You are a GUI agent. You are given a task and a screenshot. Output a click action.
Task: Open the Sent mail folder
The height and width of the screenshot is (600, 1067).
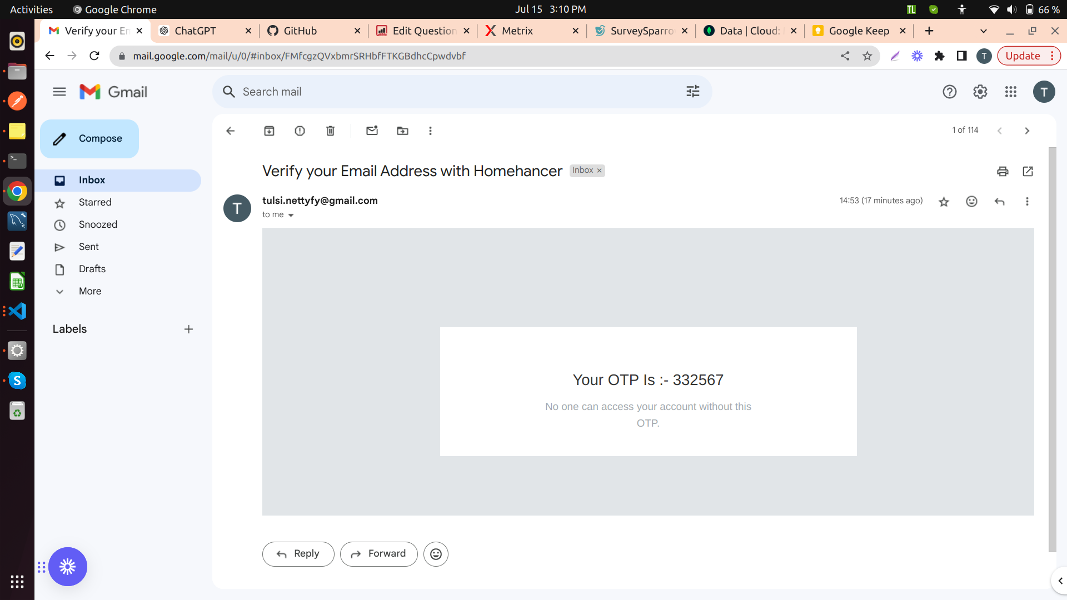tap(88, 247)
